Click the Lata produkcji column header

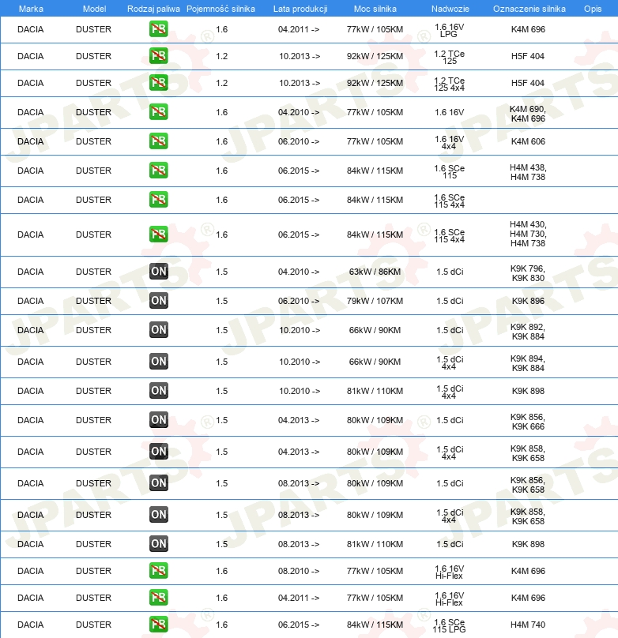pos(300,9)
